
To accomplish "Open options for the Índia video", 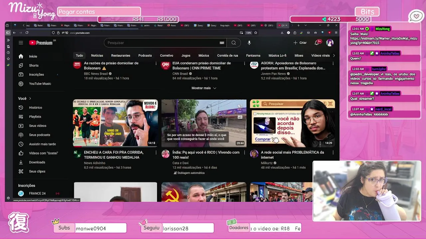I will 244,152.
